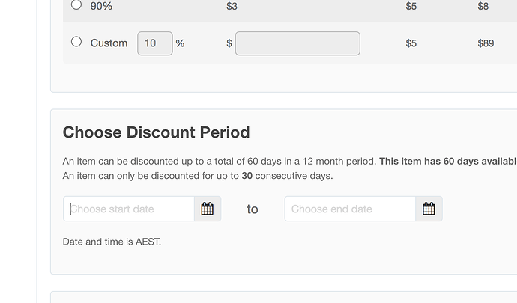Click the $5 value in the Custom row

(411, 43)
